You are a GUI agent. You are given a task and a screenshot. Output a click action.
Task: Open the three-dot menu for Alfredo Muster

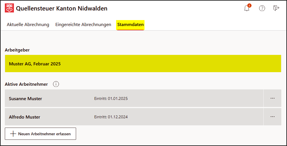[x=273, y=117]
